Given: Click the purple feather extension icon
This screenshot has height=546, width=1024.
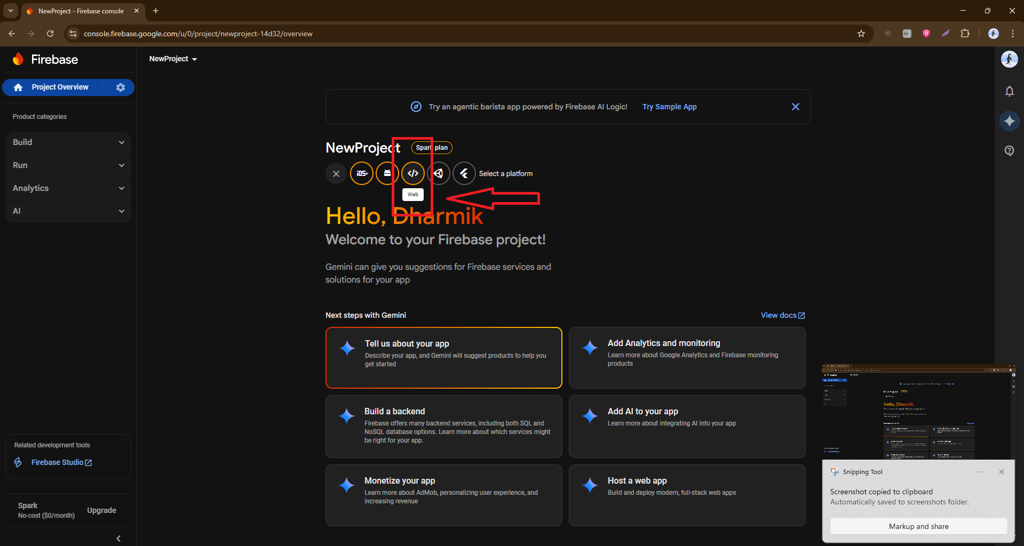Looking at the screenshot, I should tap(946, 34).
